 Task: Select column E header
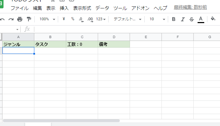(146, 37)
